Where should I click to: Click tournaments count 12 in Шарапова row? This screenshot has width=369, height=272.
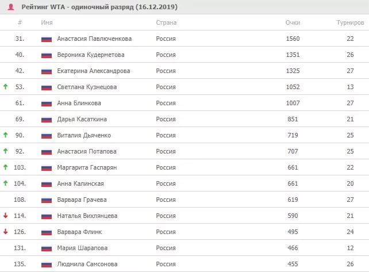pos(350,248)
